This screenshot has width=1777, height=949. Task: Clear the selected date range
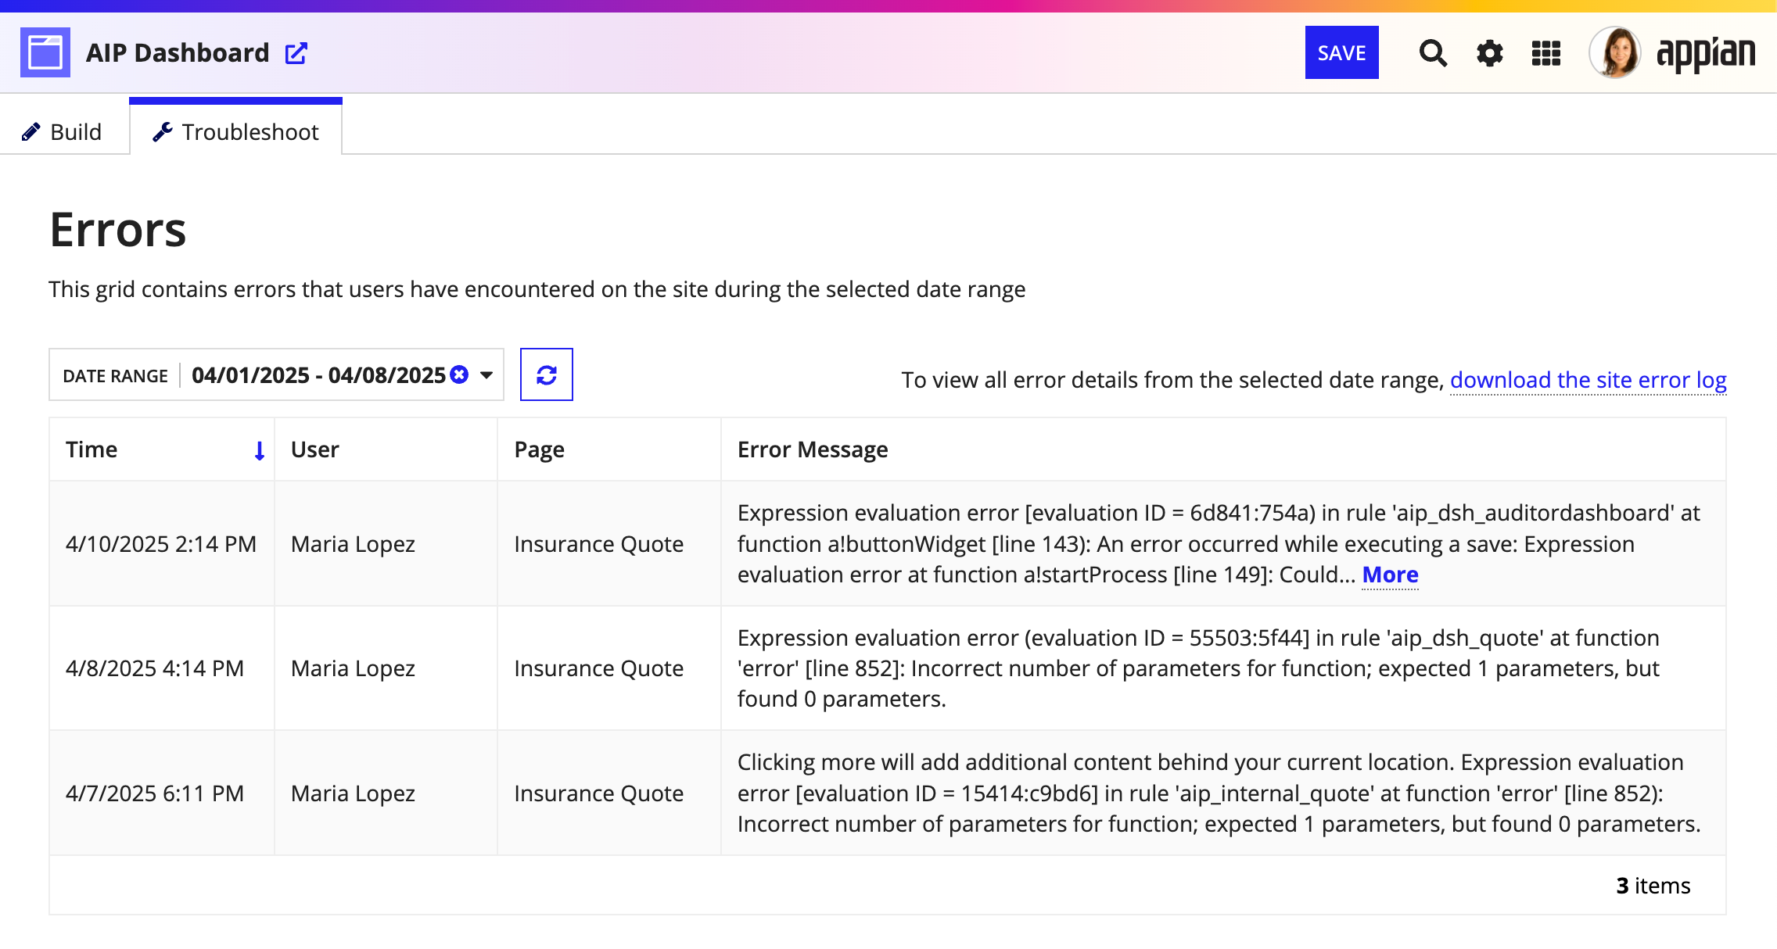pos(460,374)
